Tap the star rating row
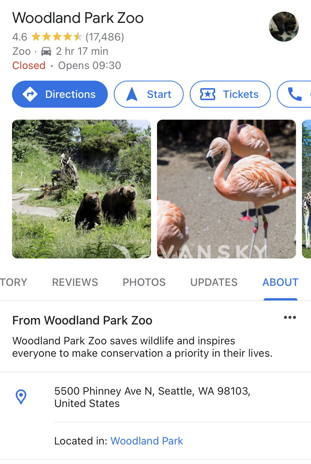The height and width of the screenshot is (464, 311). point(56,37)
